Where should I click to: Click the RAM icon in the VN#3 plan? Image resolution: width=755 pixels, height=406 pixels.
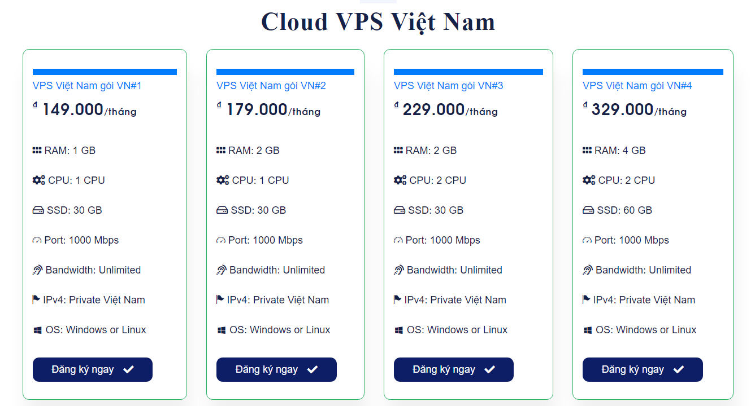coord(398,151)
